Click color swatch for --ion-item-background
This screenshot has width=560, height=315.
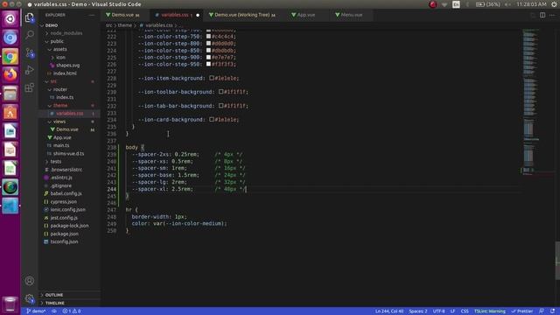212,78
